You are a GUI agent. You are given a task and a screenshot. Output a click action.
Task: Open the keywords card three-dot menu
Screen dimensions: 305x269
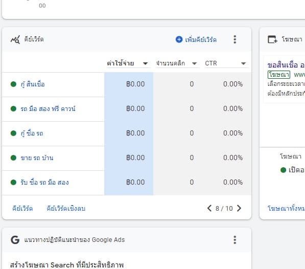tap(235, 39)
